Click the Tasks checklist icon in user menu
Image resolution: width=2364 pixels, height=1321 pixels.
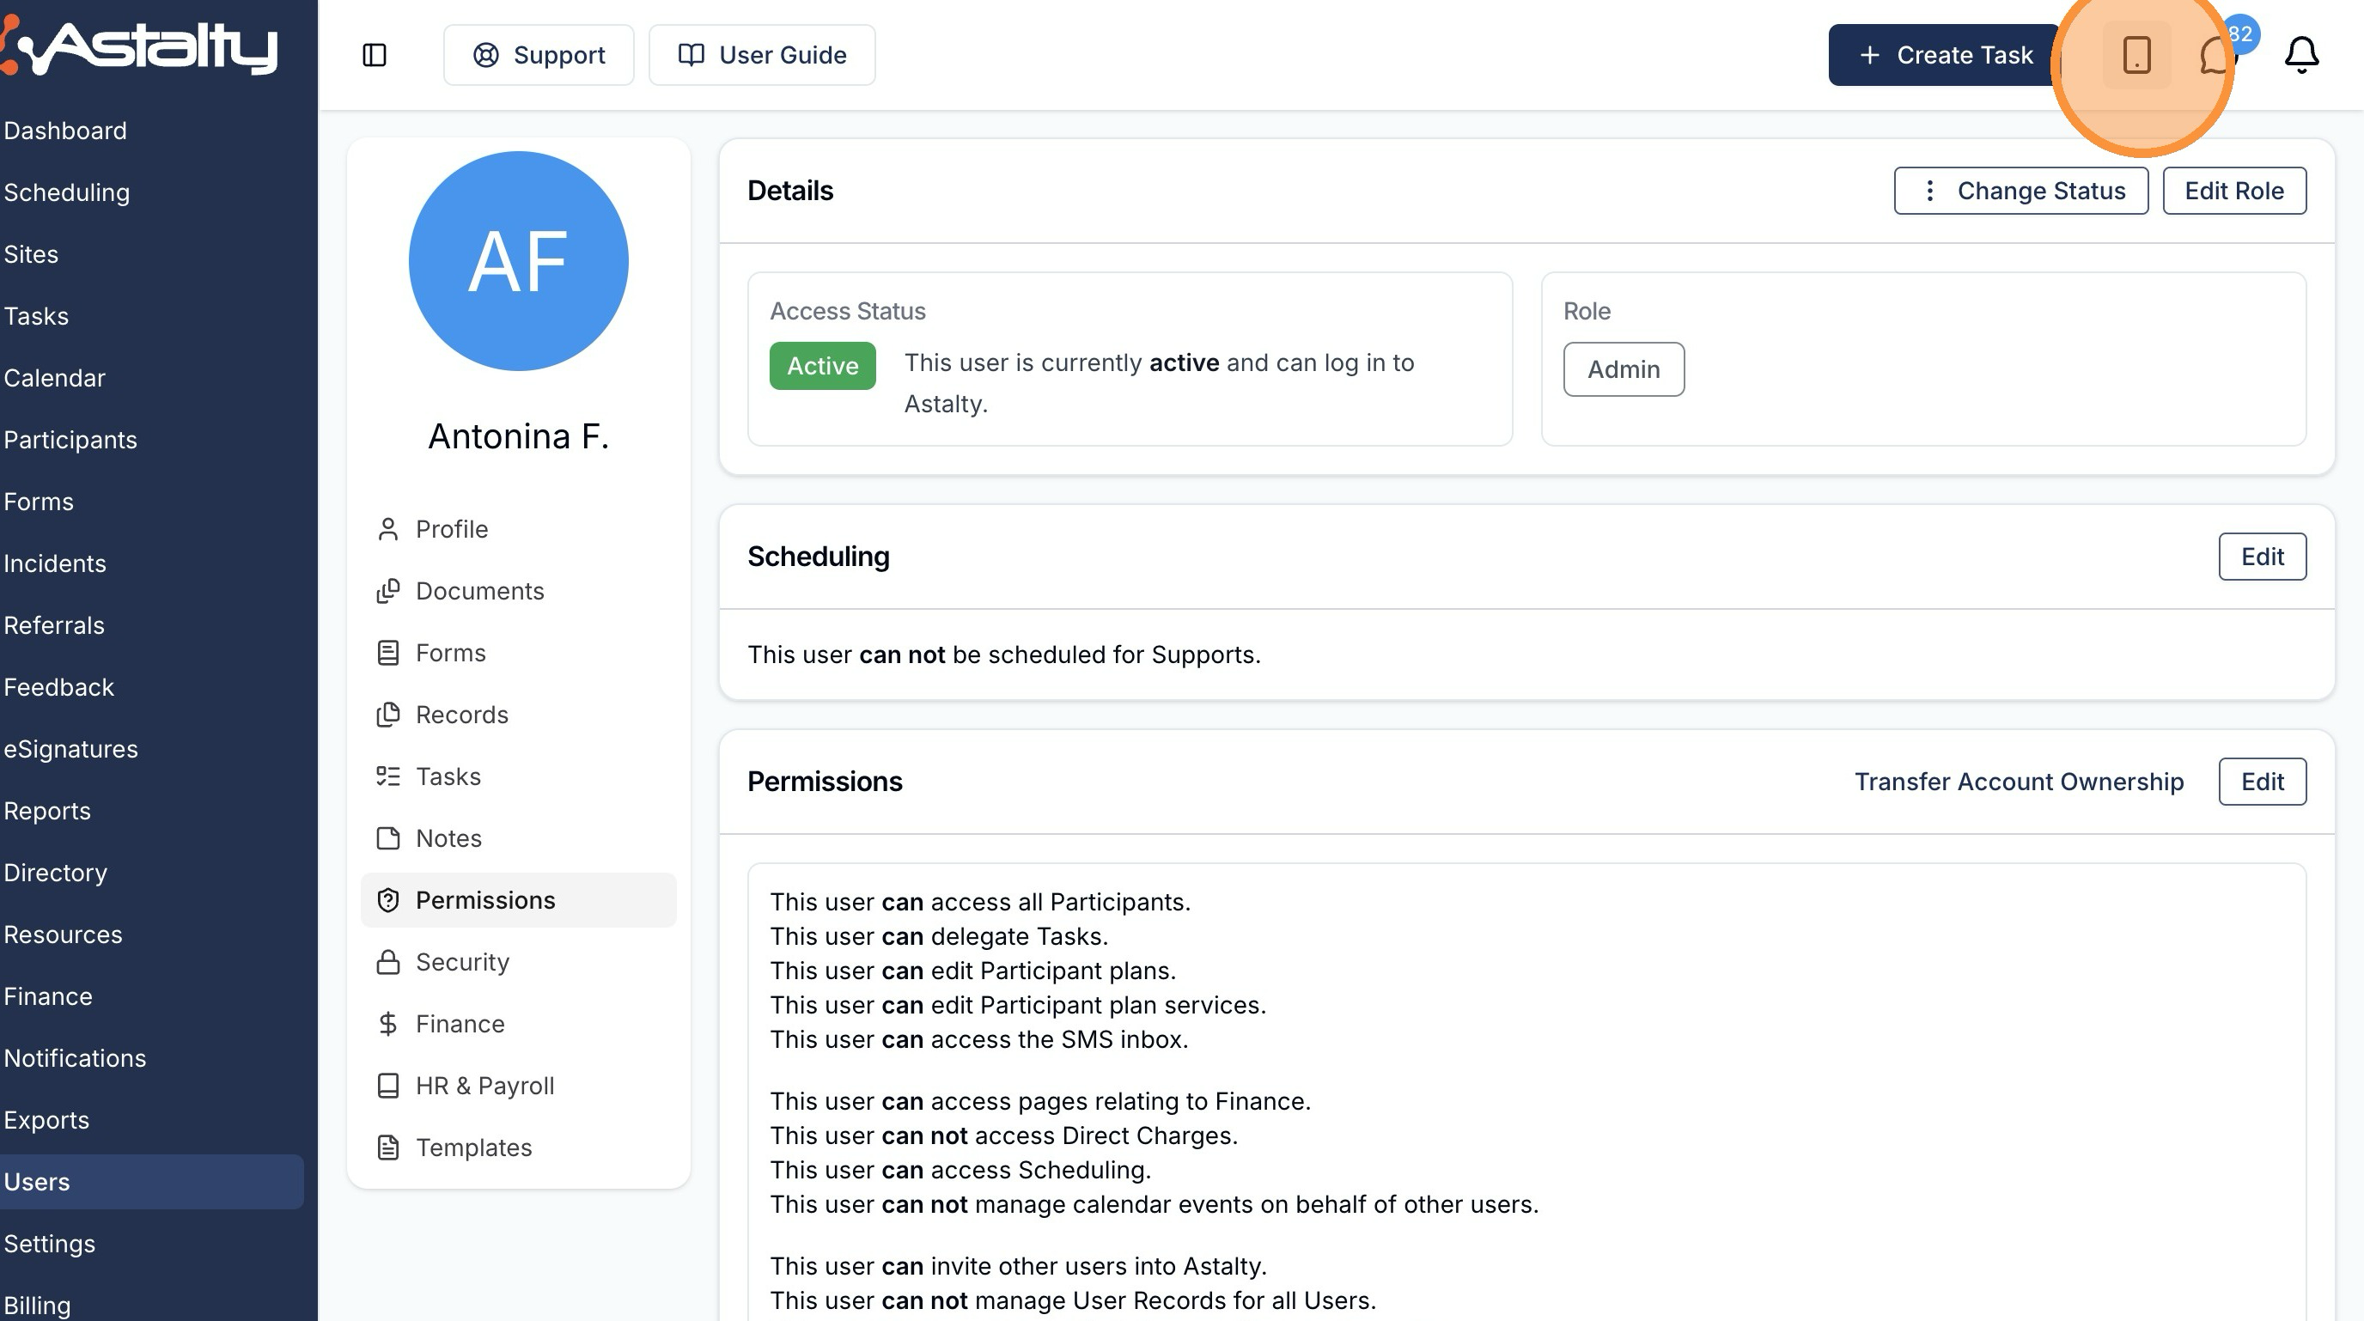coord(388,777)
